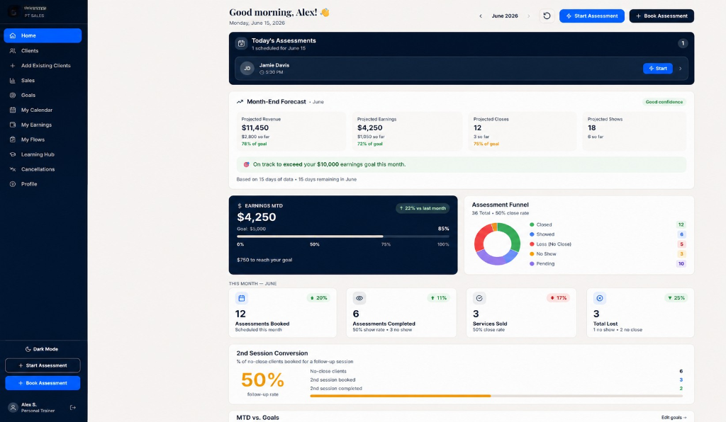Screen dimensions: 726x422
Task: Click the Home icon in sidebar
Action: pyautogui.click(x=13, y=35)
